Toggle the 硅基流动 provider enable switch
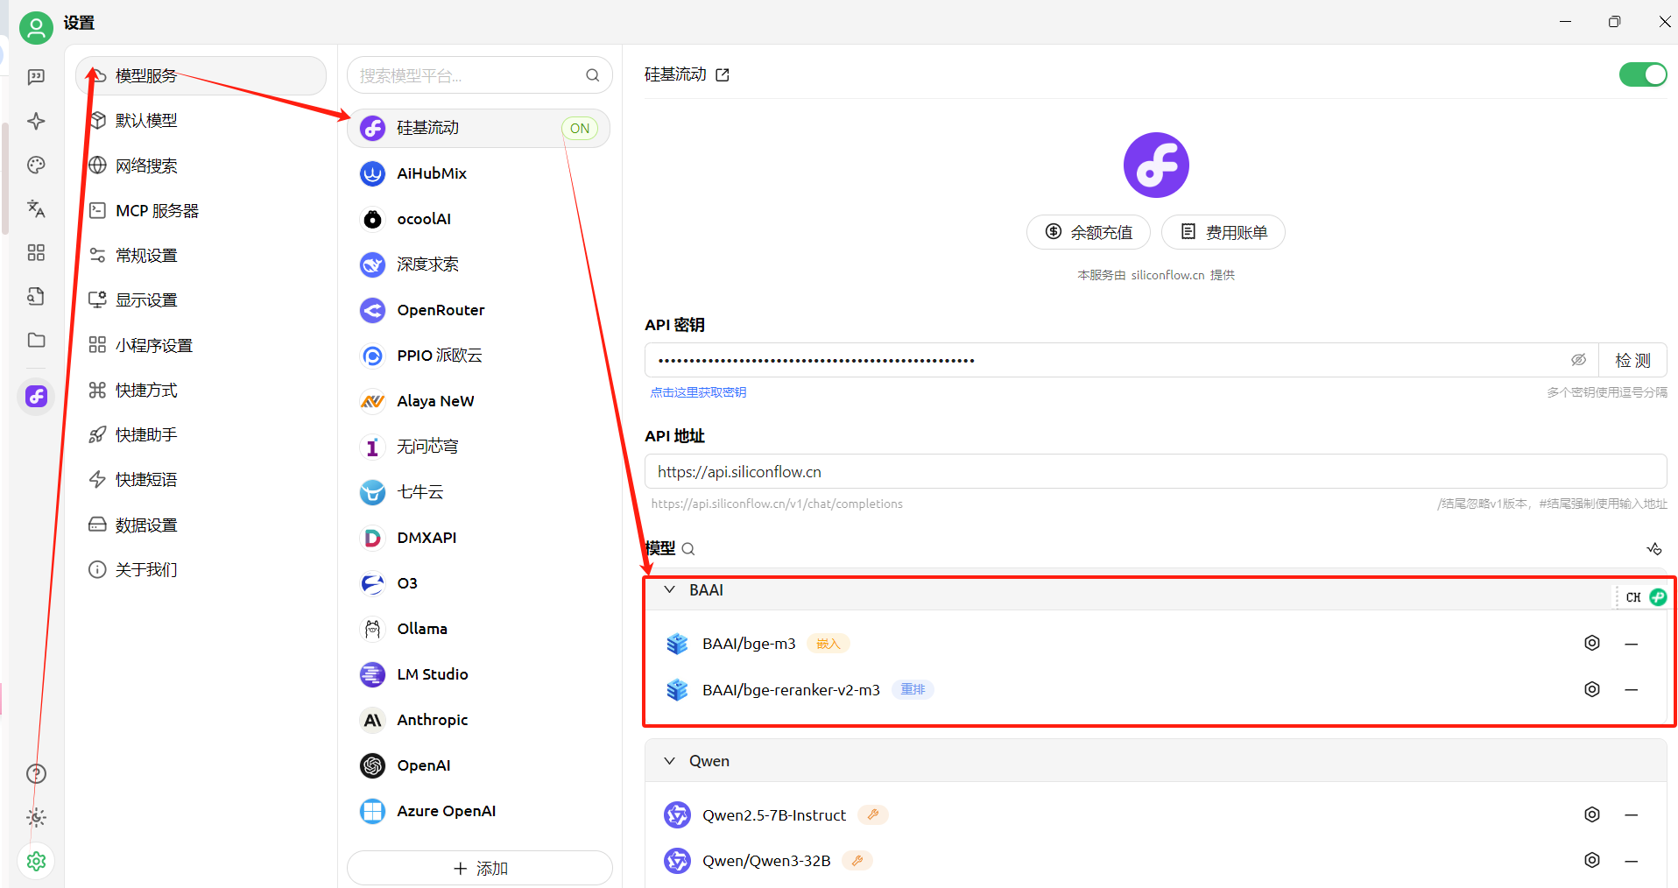1678x888 pixels. click(1643, 74)
